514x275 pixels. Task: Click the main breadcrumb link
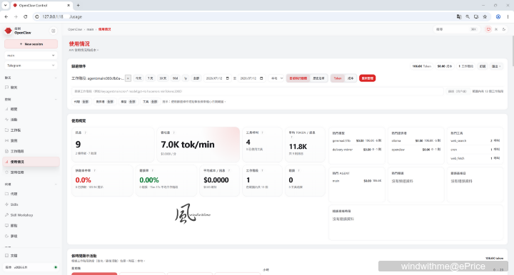[x=90, y=29]
